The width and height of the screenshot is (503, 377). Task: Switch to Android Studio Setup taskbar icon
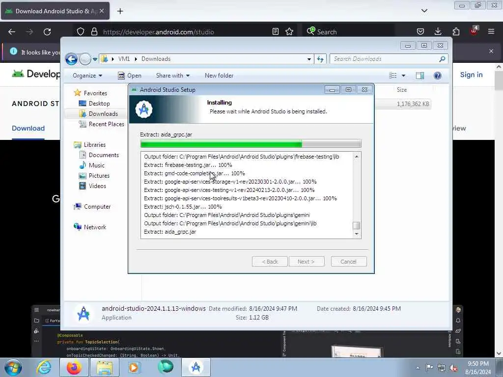196,367
